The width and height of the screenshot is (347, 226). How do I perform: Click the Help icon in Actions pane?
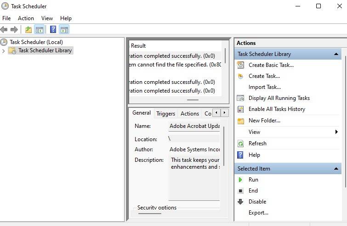240,155
